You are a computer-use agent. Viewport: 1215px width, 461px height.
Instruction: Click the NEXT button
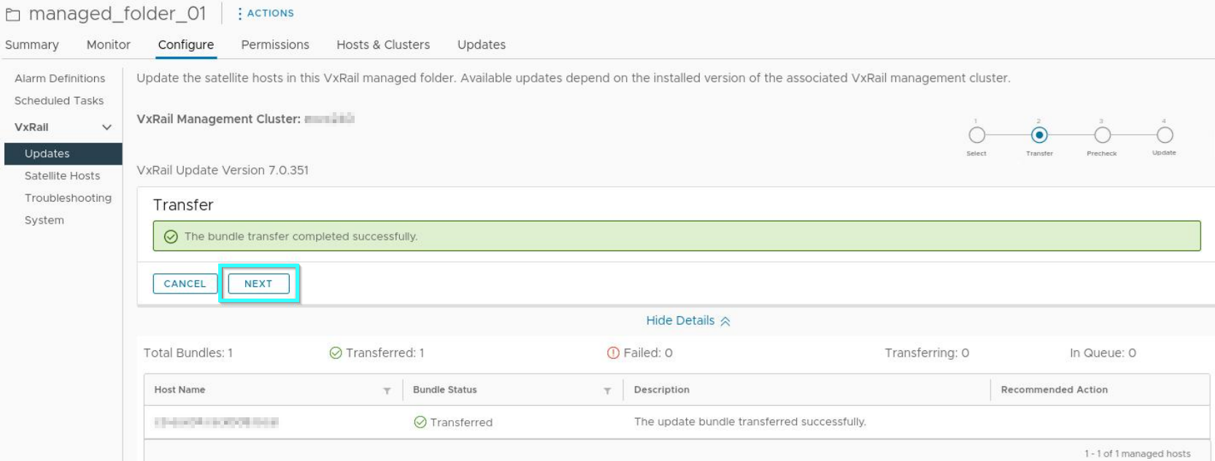coord(258,283)
